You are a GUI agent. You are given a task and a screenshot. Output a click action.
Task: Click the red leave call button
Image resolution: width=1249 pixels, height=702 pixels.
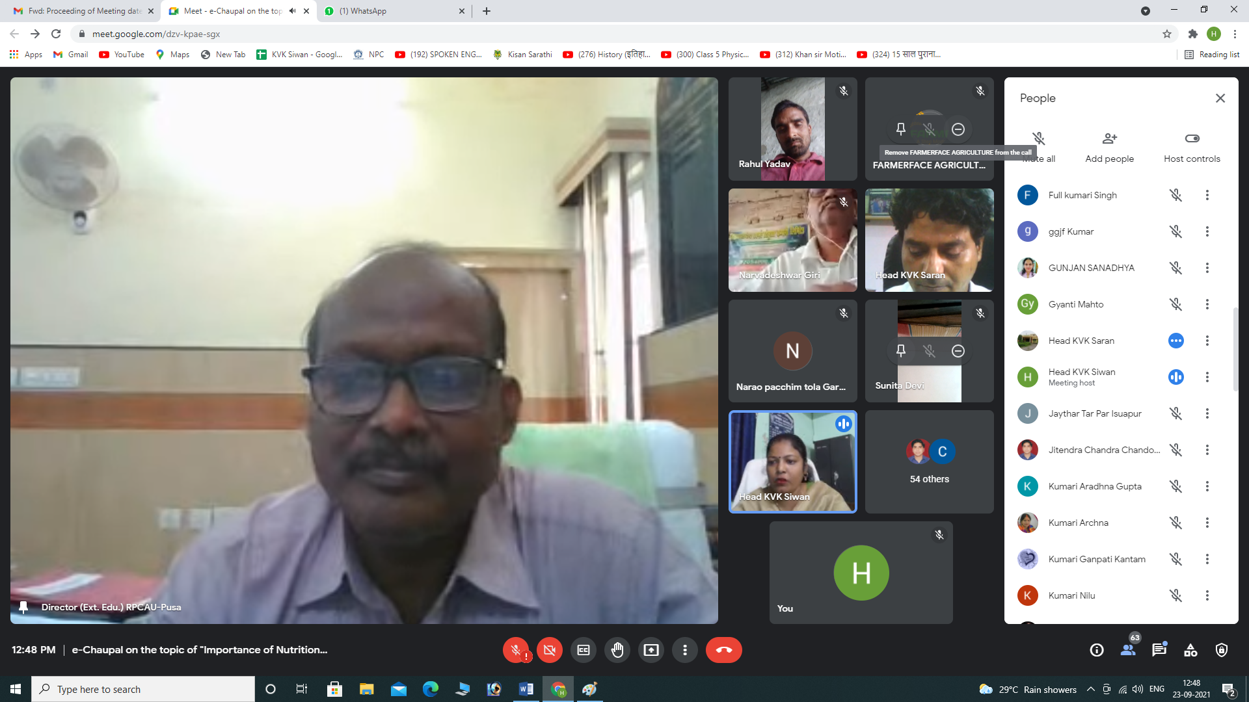723,650
